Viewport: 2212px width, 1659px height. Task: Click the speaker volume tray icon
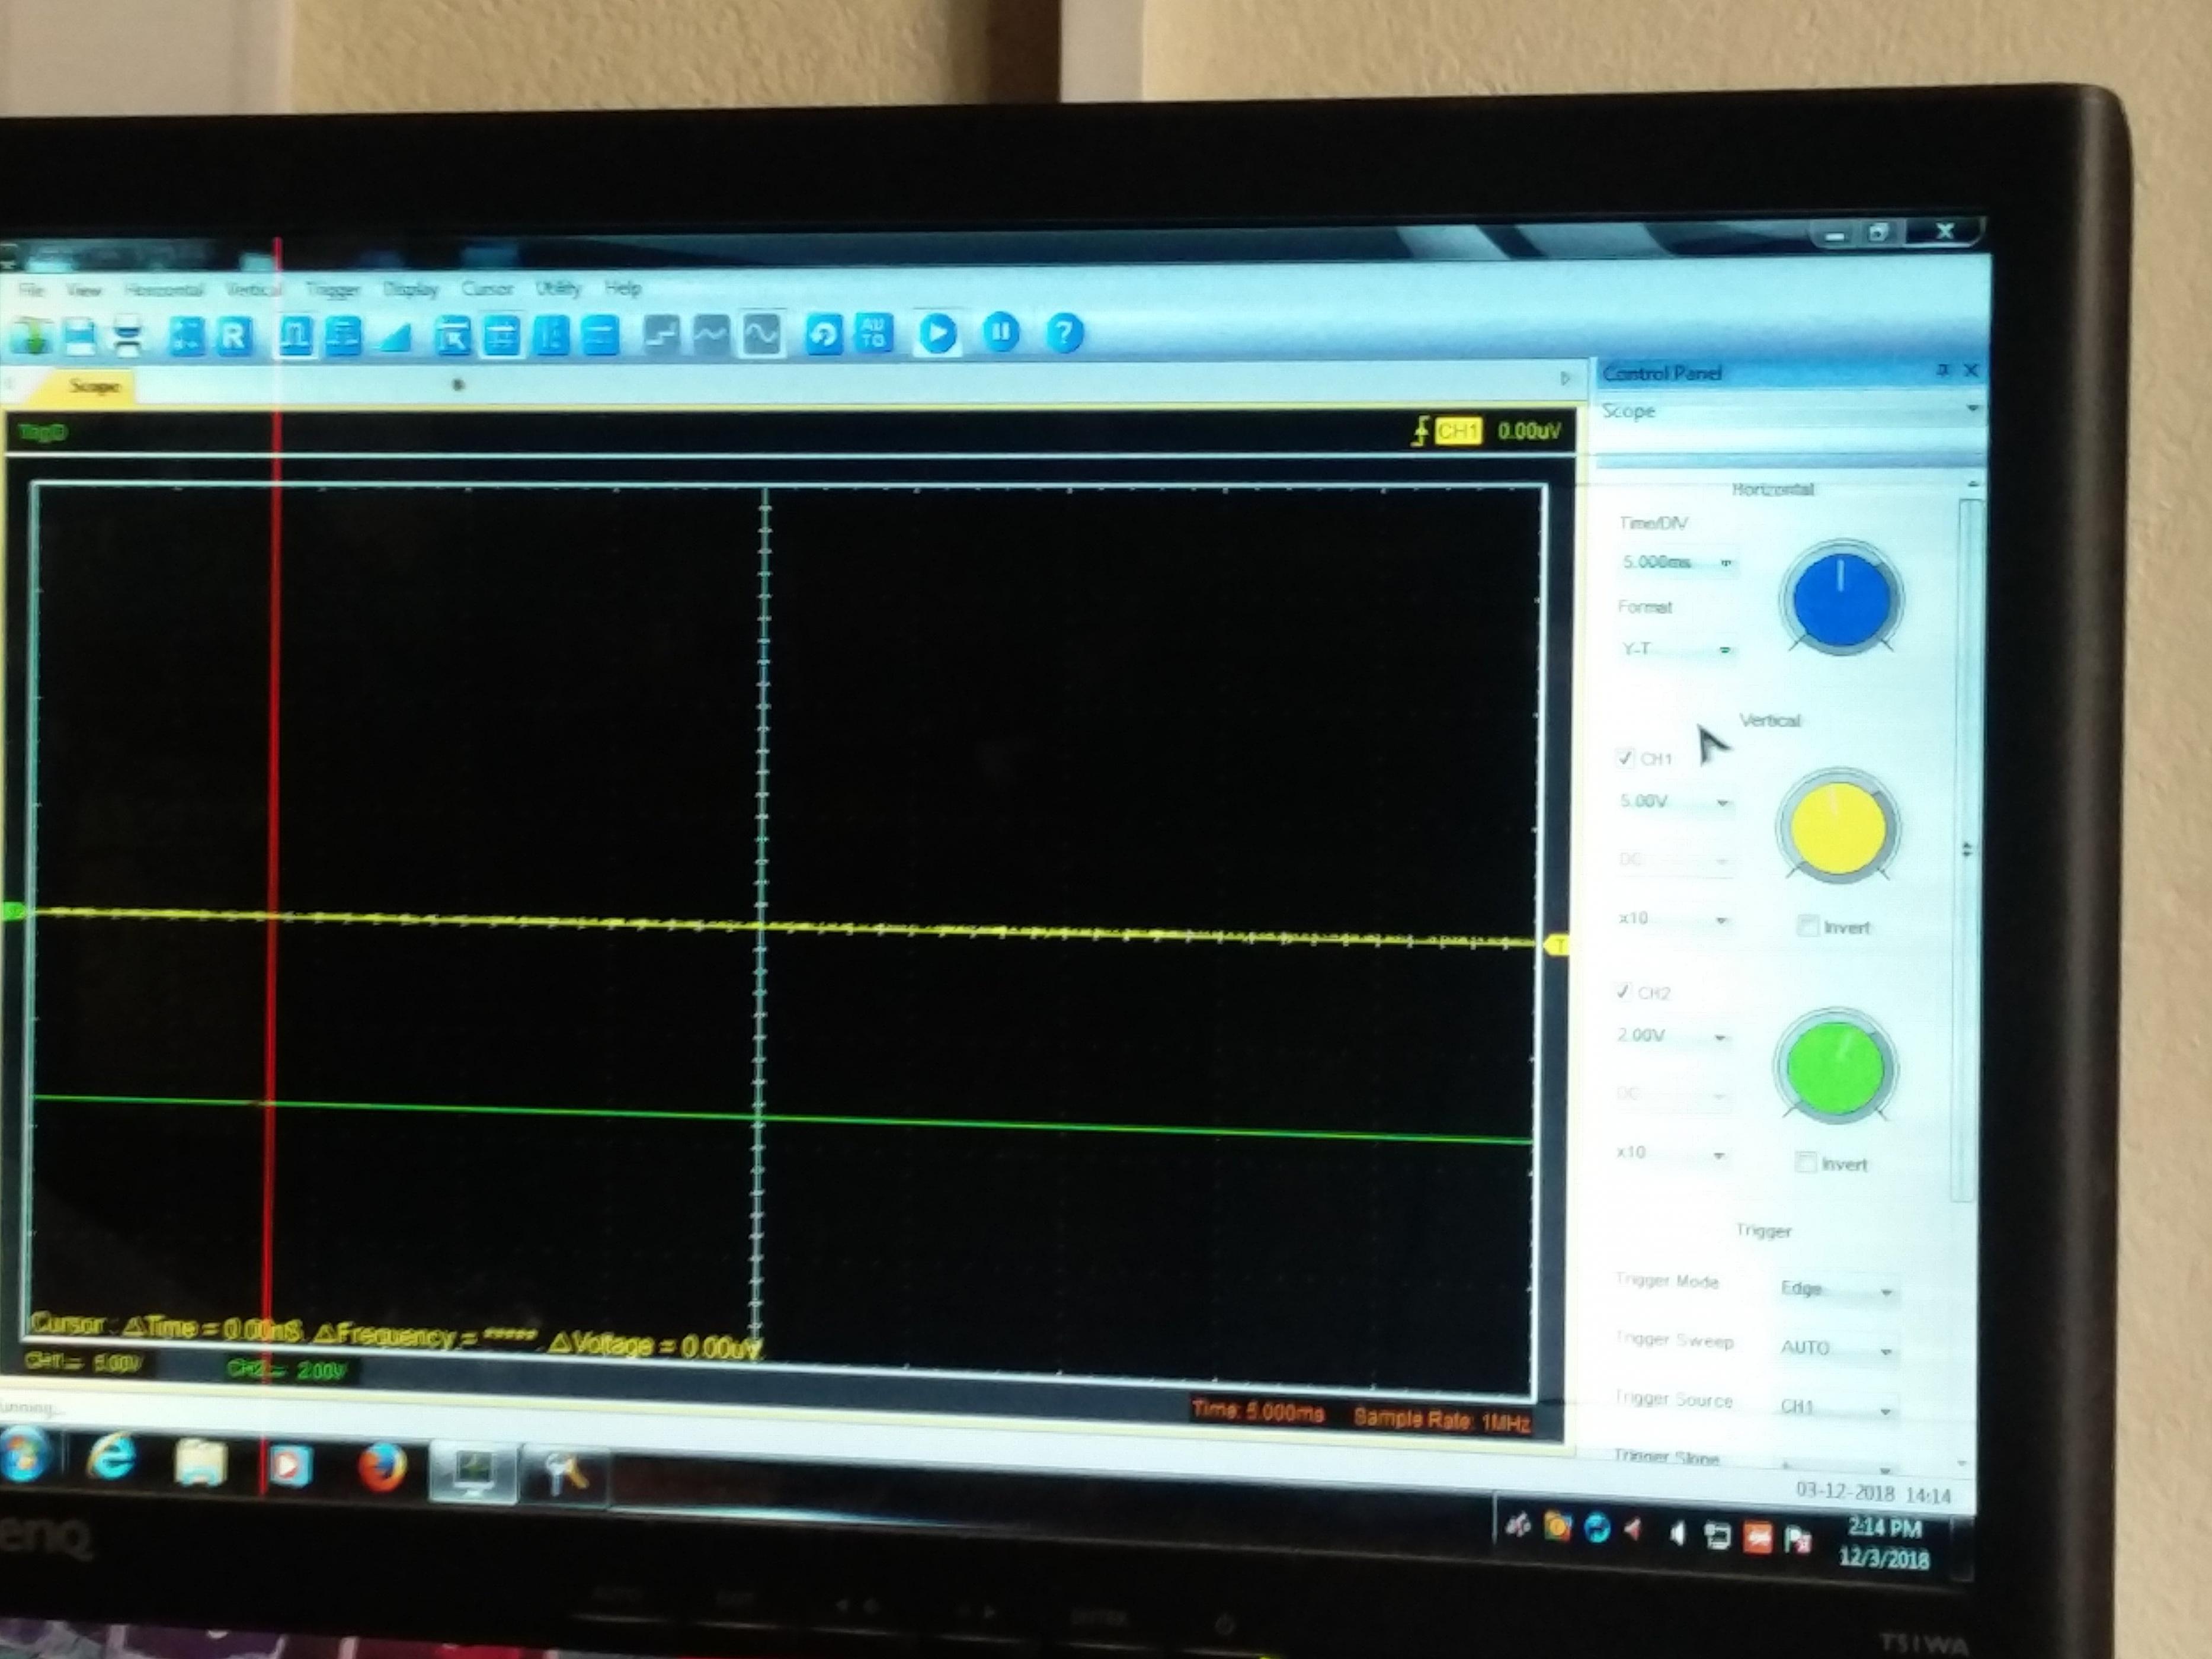(1677, 1533)
